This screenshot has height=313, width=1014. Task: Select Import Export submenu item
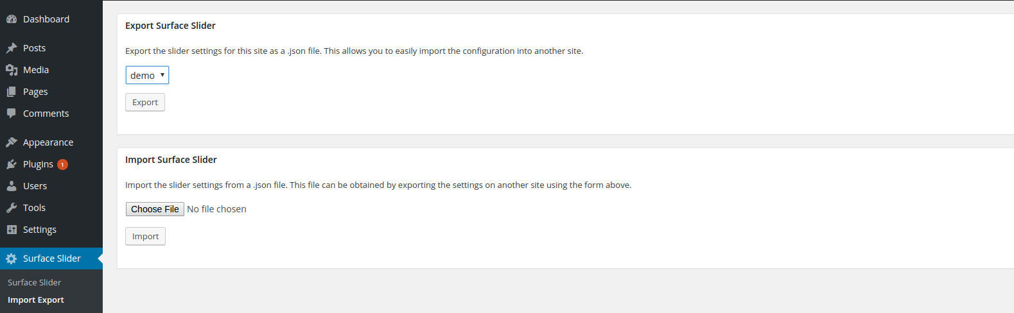click(x=36, y=300)
